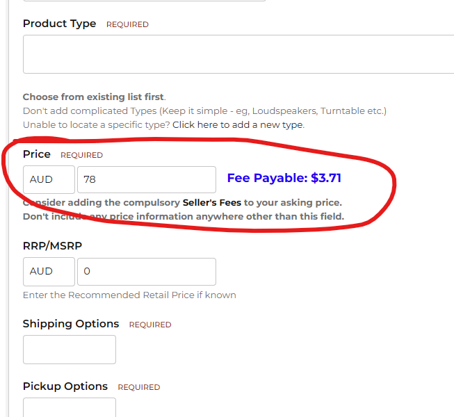Screen dimensions: 454x417
Task: Click the 'Don't include any price information' note
Action: coord(184,217)
